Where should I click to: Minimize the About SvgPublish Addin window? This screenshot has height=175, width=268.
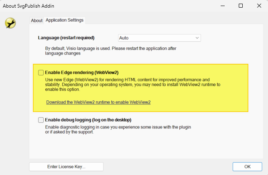223,6
